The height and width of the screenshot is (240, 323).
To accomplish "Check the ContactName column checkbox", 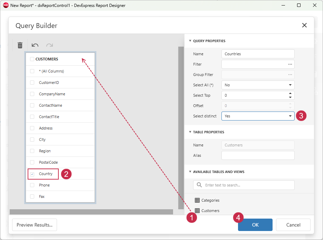I will coord(32,105).
